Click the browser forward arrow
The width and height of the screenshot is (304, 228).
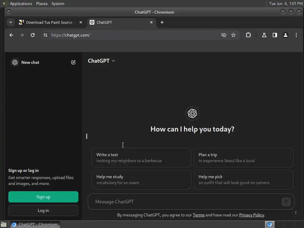[22, 35]
